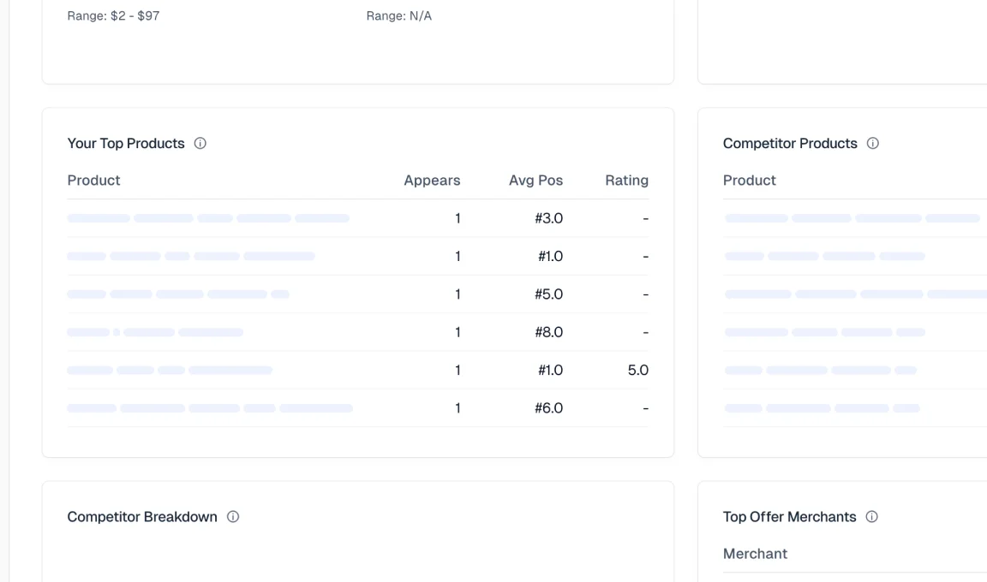This screenshot has width=987, height=582.
Task: Click the Product column header in Your Top Products
Action: (x=93, y=180)
